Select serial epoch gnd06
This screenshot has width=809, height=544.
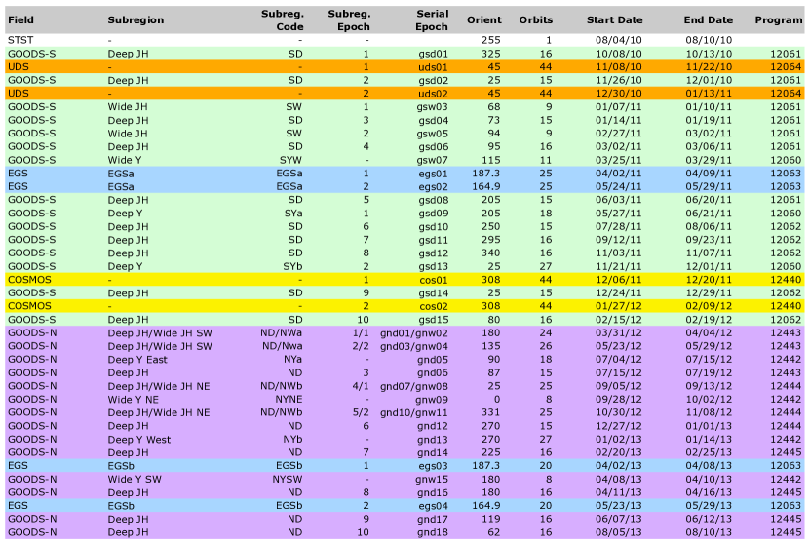(433, 372)
